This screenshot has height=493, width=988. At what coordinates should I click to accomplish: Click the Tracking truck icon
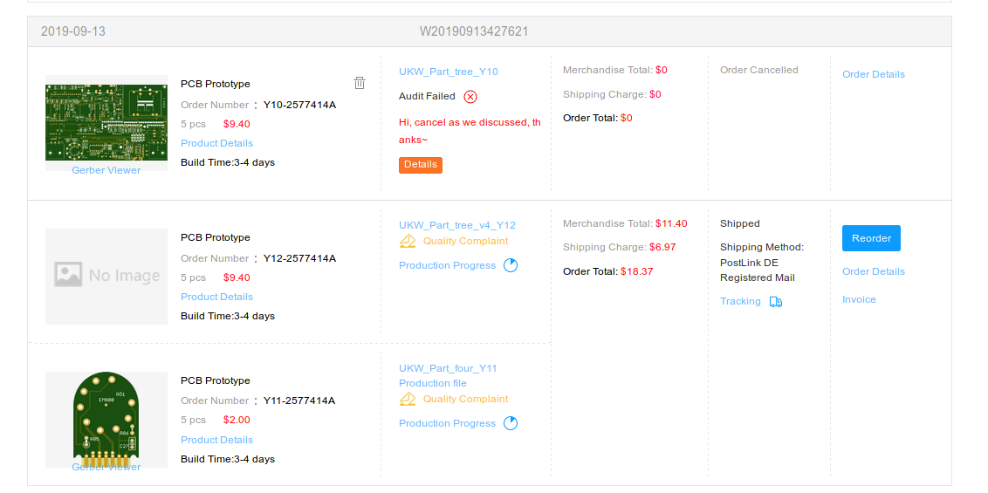(776, 302)
